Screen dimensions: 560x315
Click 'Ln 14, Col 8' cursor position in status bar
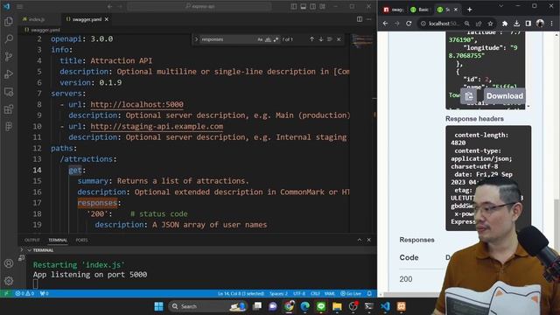click(x=241, y=294)
